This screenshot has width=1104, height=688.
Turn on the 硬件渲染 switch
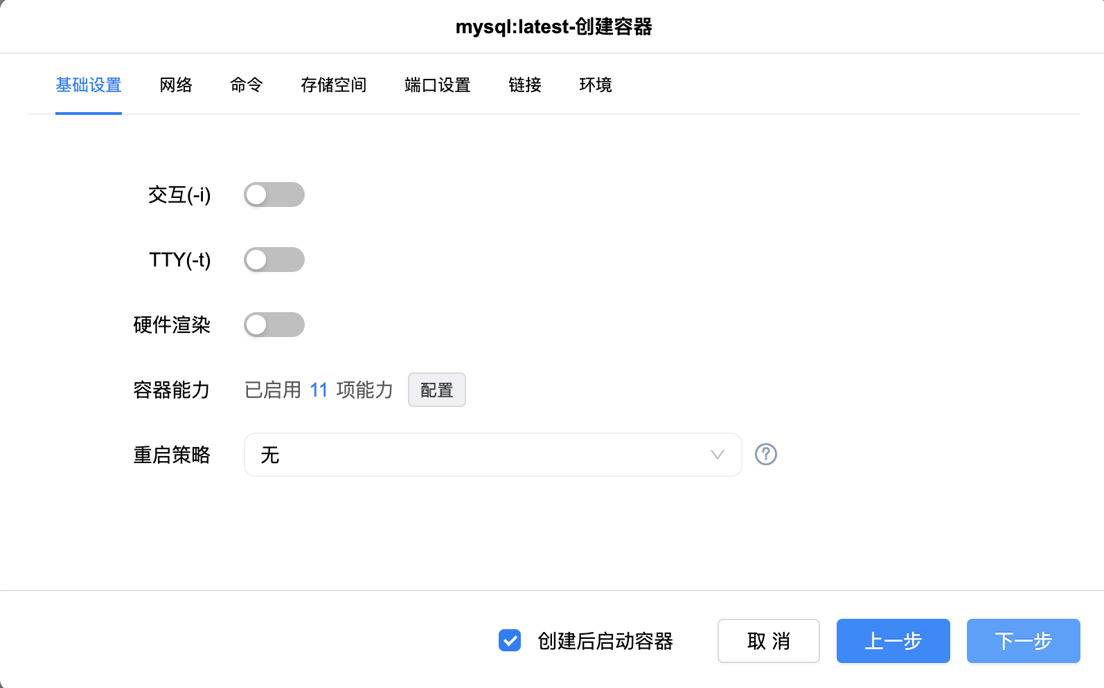tap(274, 325)
